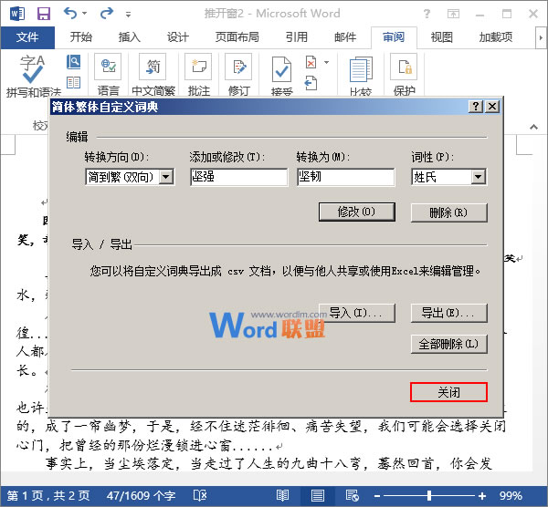Open 中文简繁 conversion tools
This screenshot has width=548, height=507.
click(x=153, y=75)
